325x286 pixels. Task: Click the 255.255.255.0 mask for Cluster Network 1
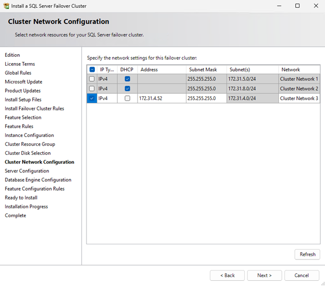tap(206, 79)
